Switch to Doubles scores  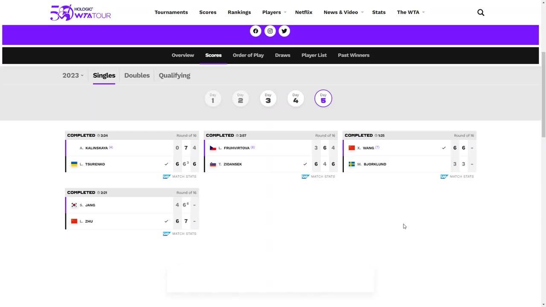click(x=137, y=75)
